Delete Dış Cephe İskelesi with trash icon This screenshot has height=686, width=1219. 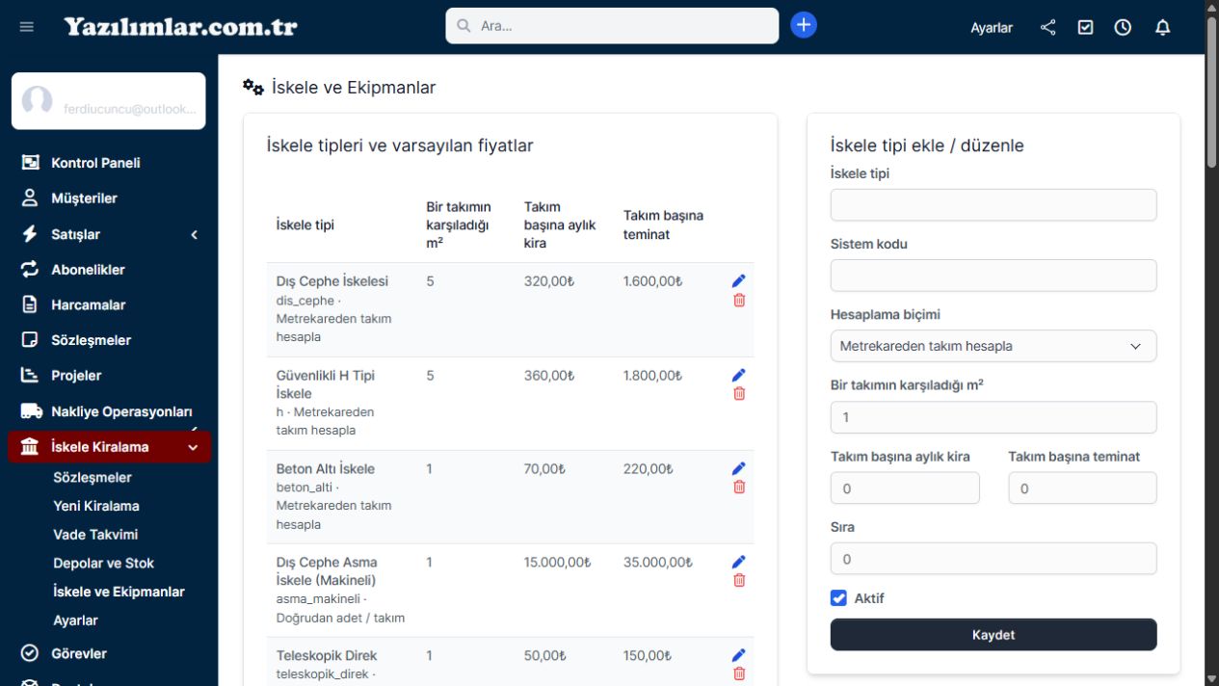click(x=739, y=300)
